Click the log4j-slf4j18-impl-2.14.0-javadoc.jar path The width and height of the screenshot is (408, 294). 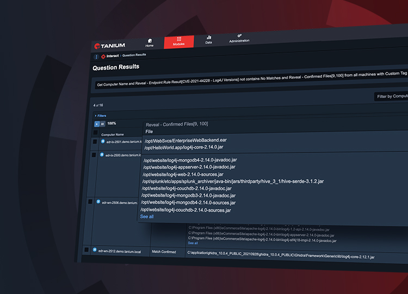point(262,240)
